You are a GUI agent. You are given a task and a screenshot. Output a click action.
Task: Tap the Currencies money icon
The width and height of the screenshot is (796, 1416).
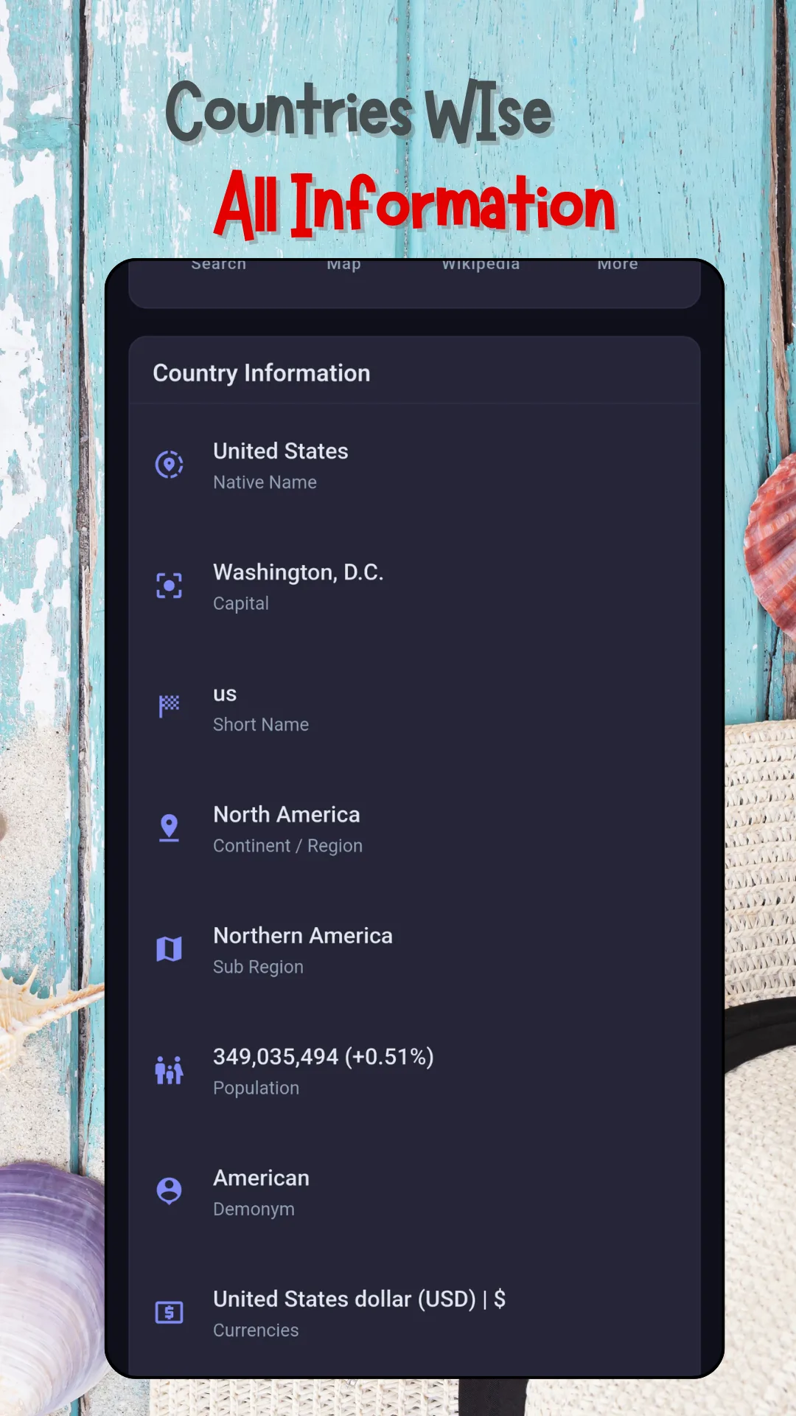pos(170,1312)
